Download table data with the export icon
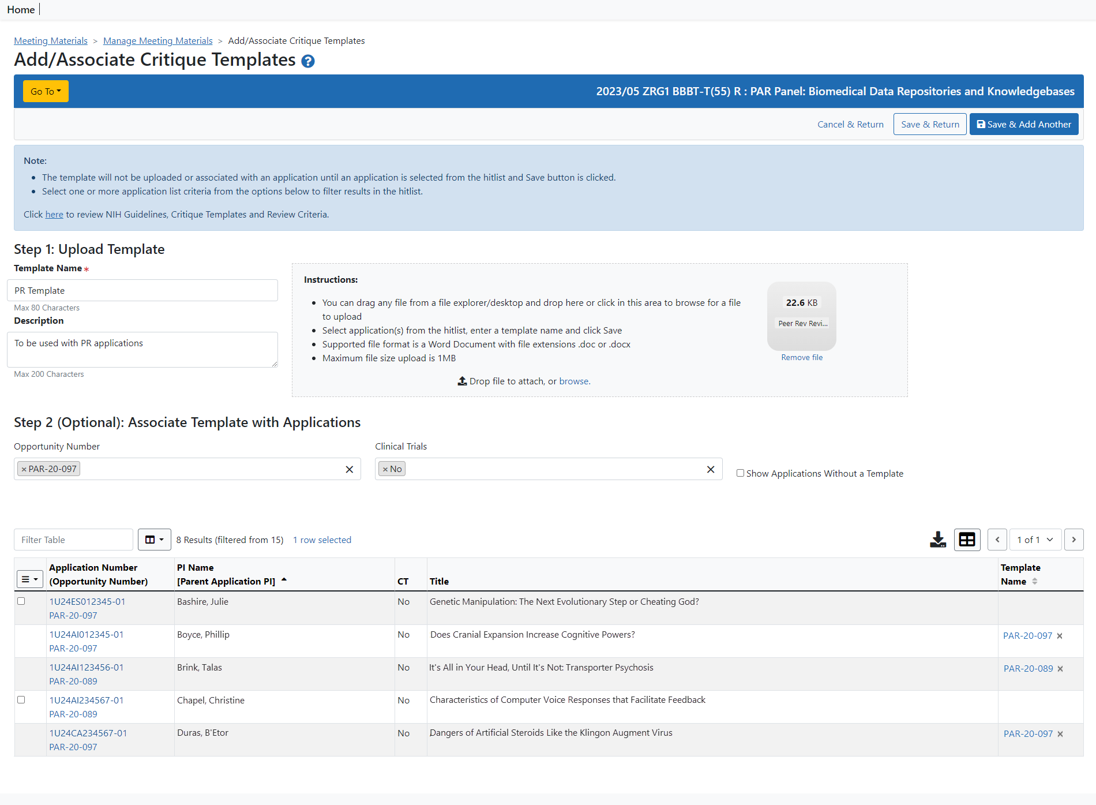 coord(938,540)
